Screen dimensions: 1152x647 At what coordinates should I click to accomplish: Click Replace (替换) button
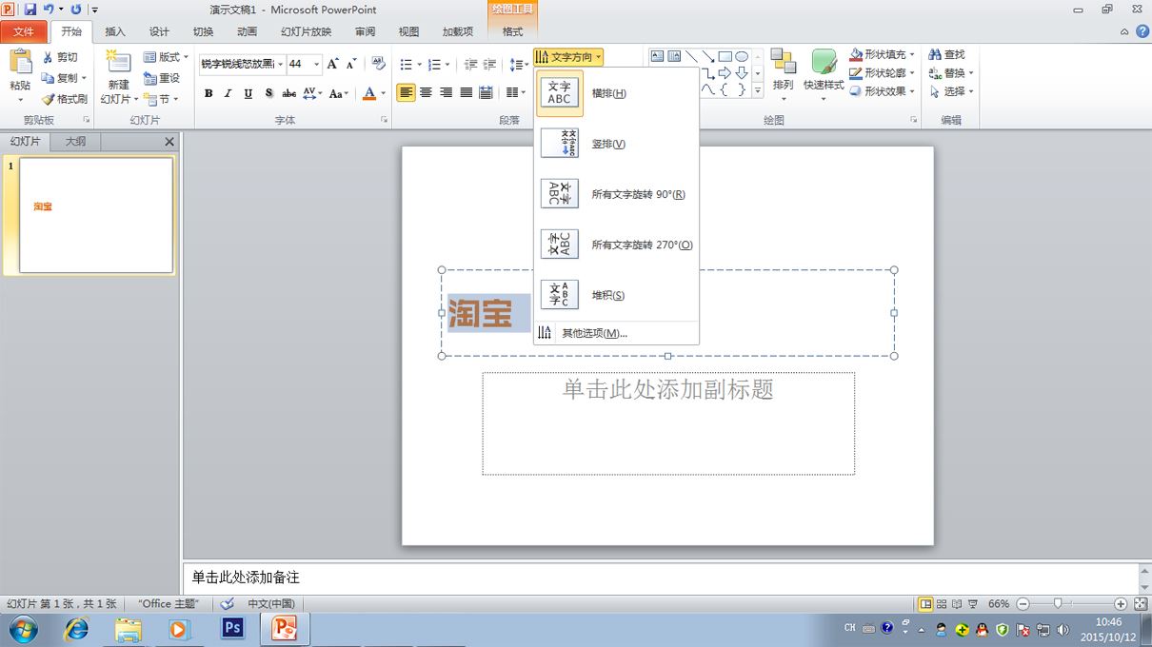(x=949, y=72)
